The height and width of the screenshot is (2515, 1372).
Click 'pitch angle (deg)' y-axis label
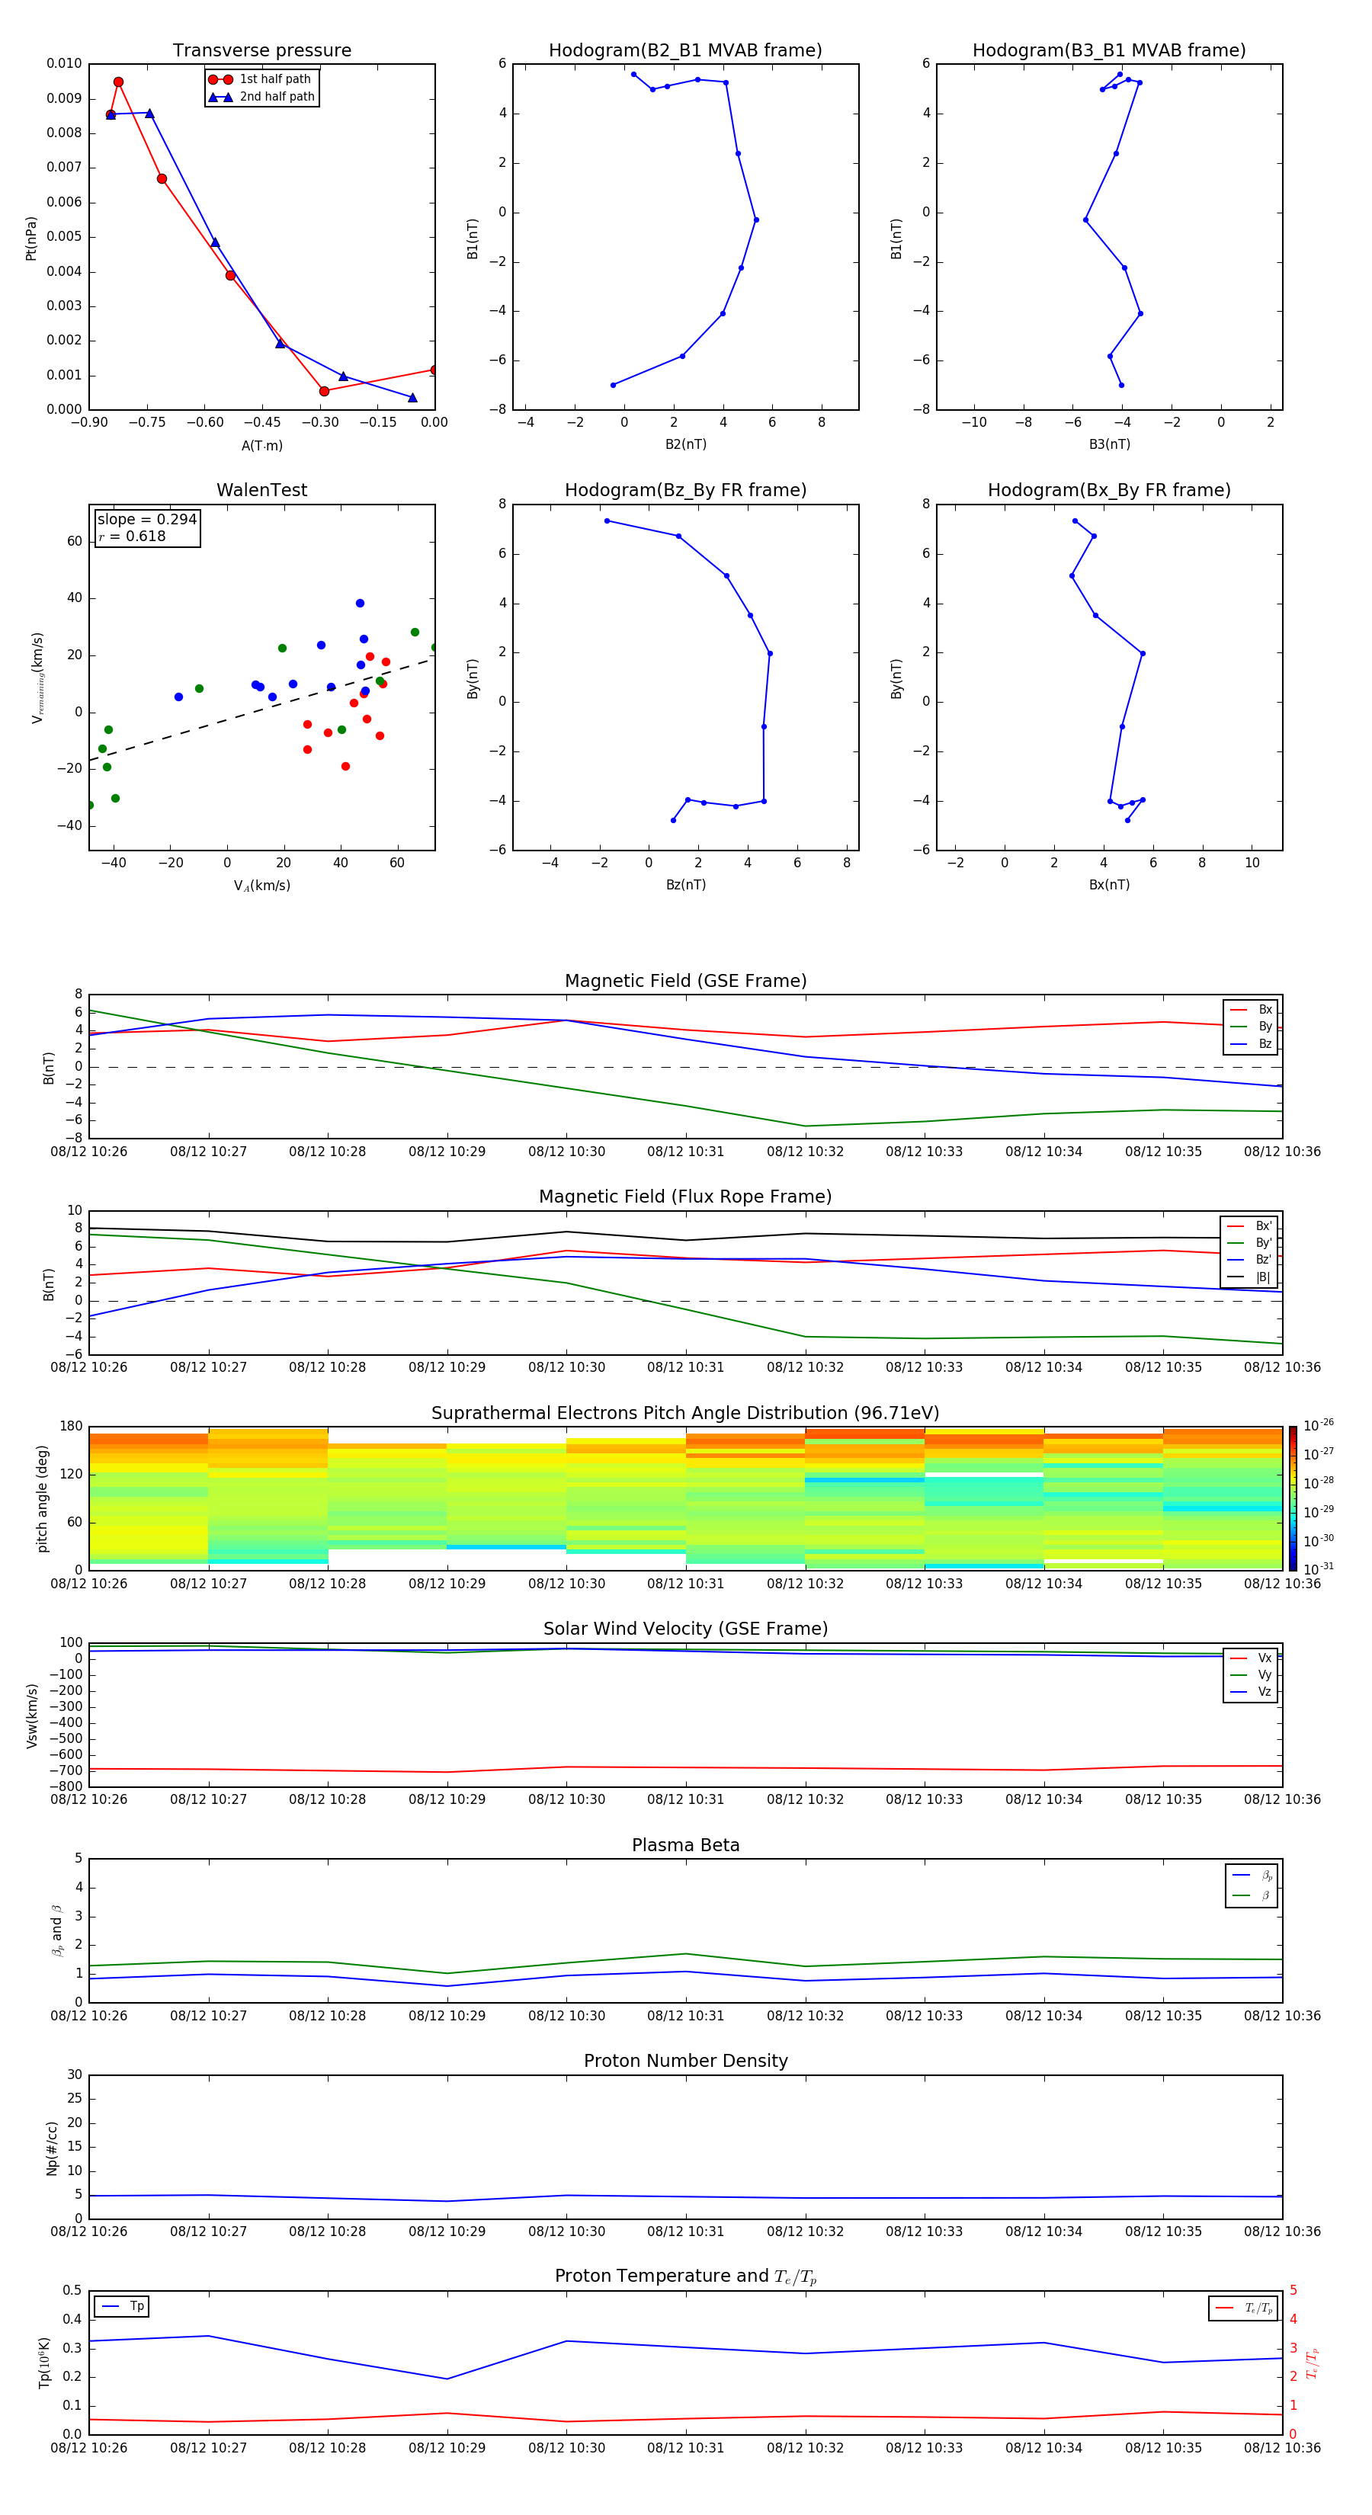(42, 1498)
